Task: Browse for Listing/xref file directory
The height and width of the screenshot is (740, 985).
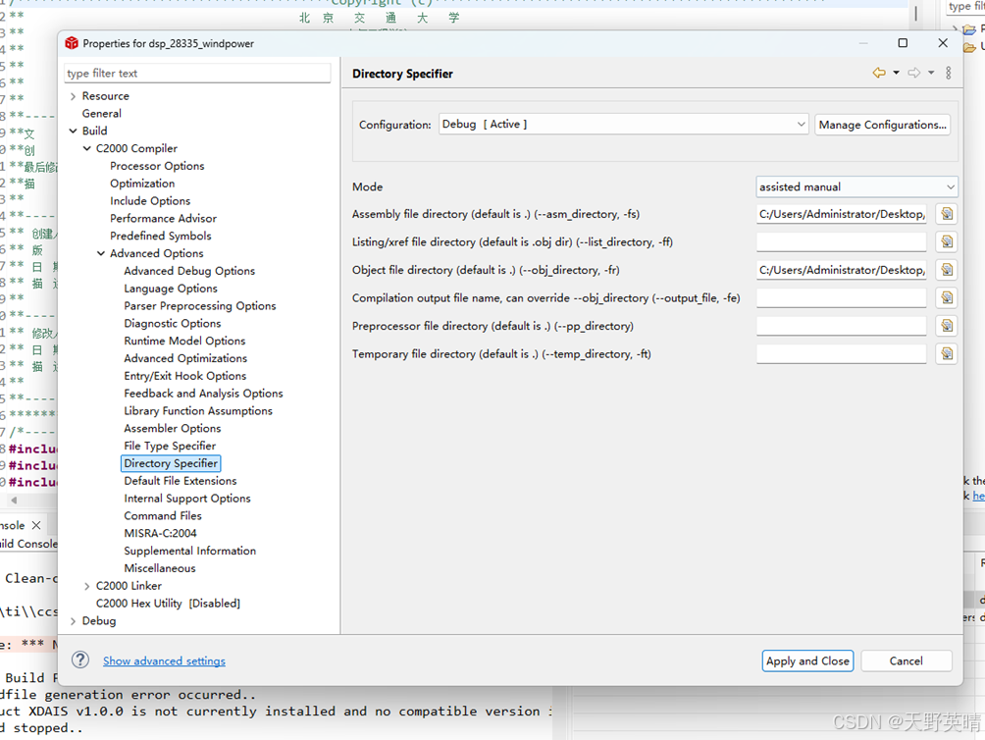Action: [947, 241]
